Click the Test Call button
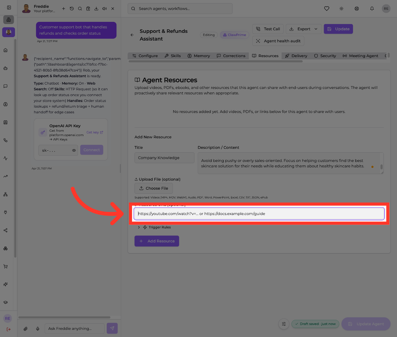The height and width of the screenshot is (337, 397). pos(268,29)
